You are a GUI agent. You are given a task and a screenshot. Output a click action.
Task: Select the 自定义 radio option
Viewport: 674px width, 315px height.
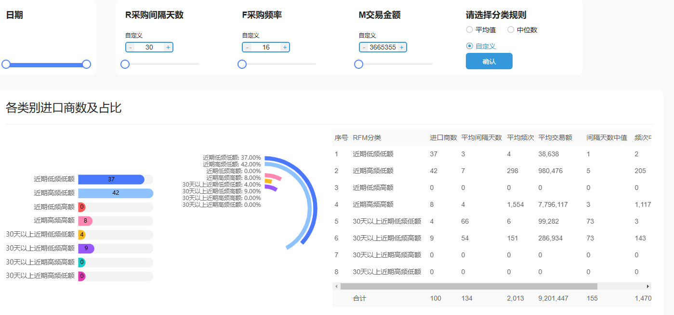pyautogui.click(x=469, y=46)
